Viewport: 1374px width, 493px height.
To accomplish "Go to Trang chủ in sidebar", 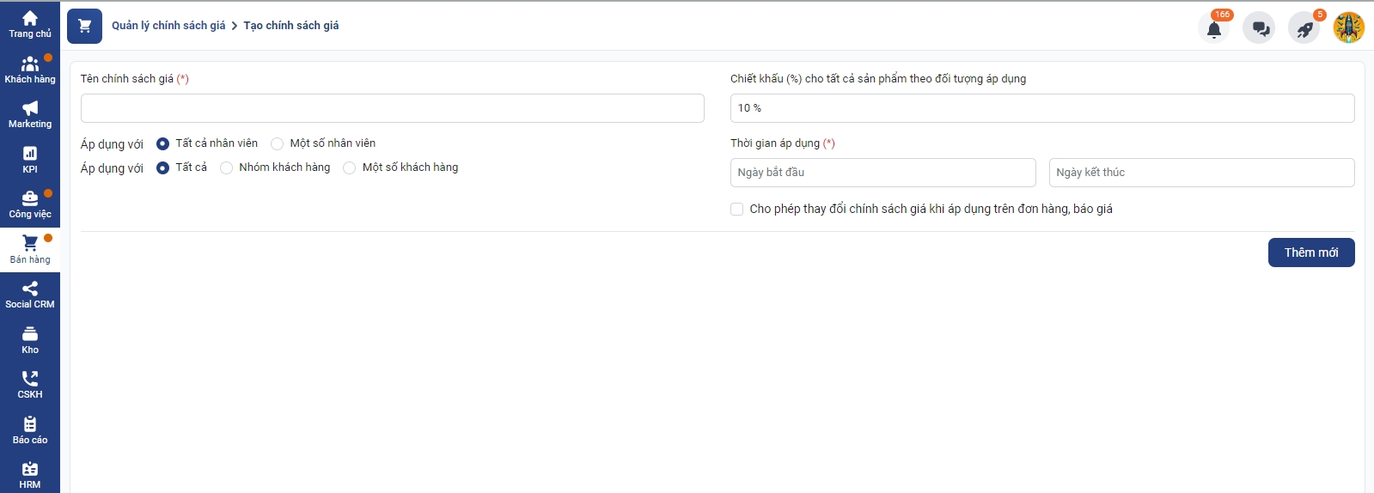I will pyautogui.click(x=30, y=24).
